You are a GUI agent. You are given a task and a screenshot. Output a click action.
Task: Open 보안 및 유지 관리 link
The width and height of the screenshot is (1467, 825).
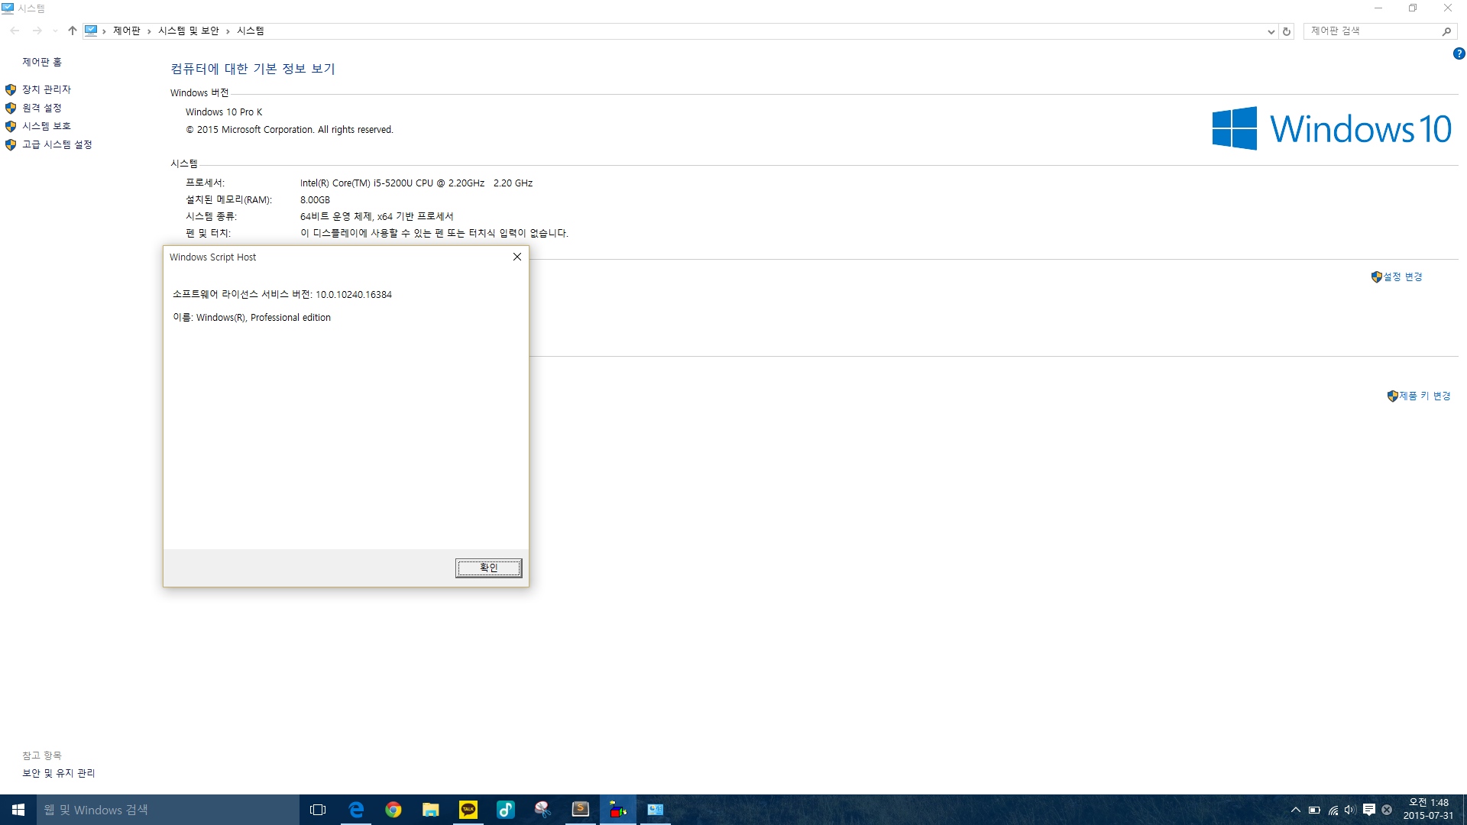coord(59,773)
